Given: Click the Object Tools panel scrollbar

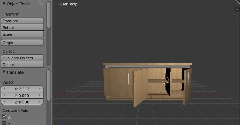Looking at the screenshot, I should [49, 15].
